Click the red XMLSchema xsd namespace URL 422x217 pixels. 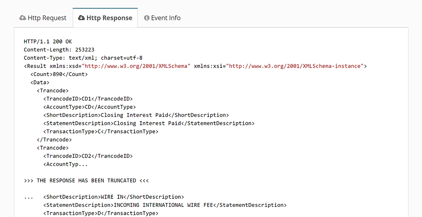click(x=136, y=66)
